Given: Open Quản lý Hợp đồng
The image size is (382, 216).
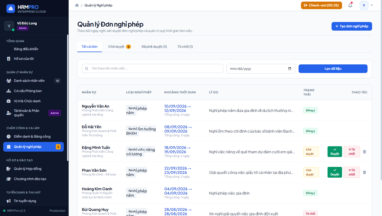Looking at the screenshot, I should [x=34, y=169].
